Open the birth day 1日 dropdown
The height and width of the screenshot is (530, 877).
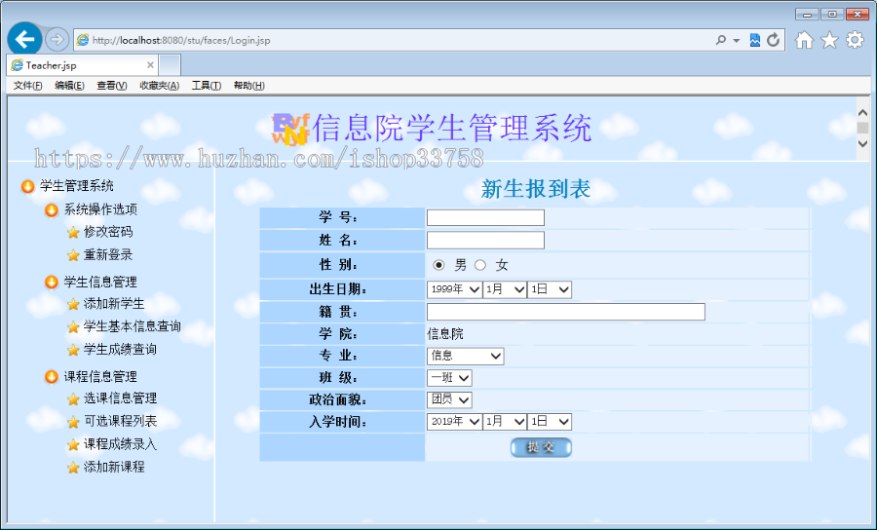point(550,289)
